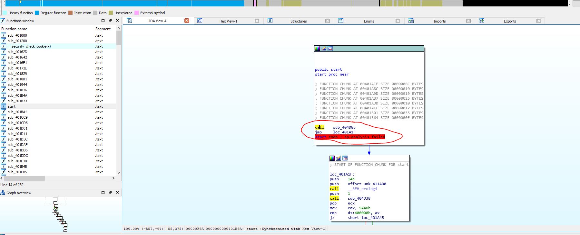Maximize the Graph overview panel

103,193
